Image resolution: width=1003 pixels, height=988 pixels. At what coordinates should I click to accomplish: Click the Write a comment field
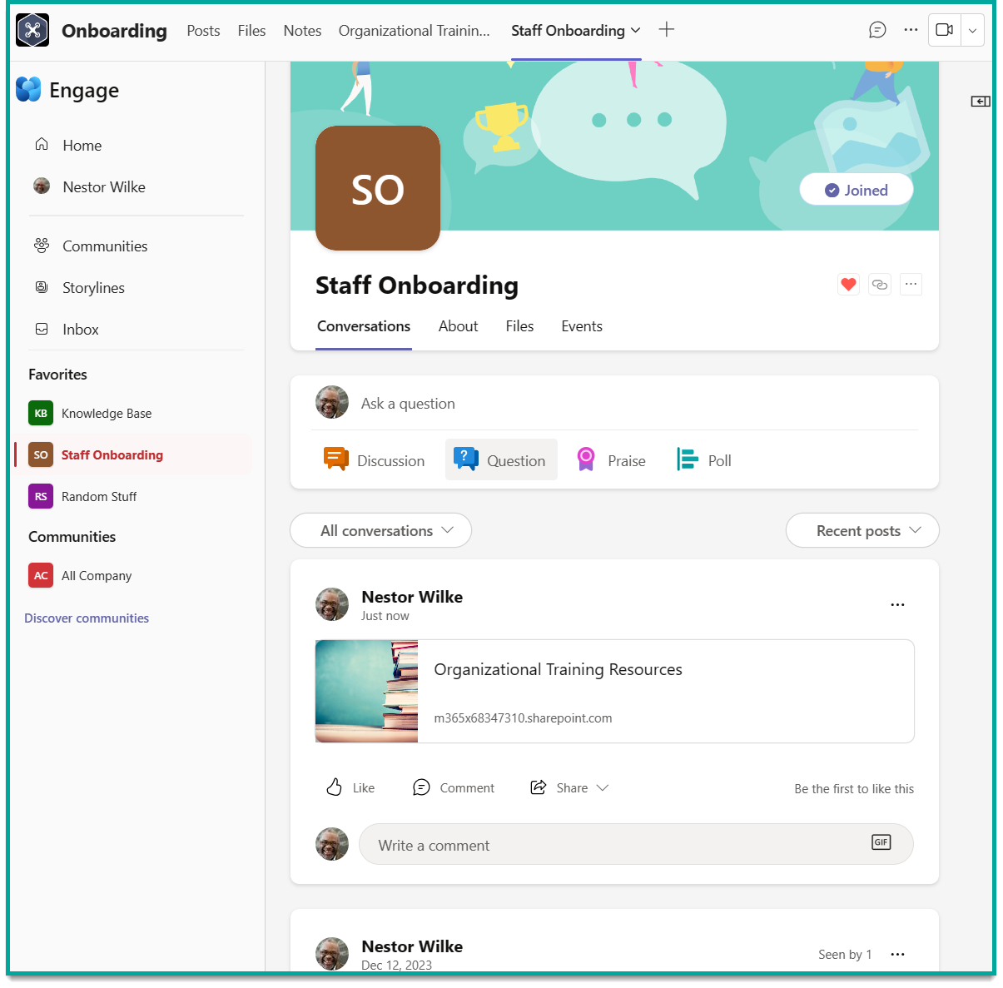(583, 844)
